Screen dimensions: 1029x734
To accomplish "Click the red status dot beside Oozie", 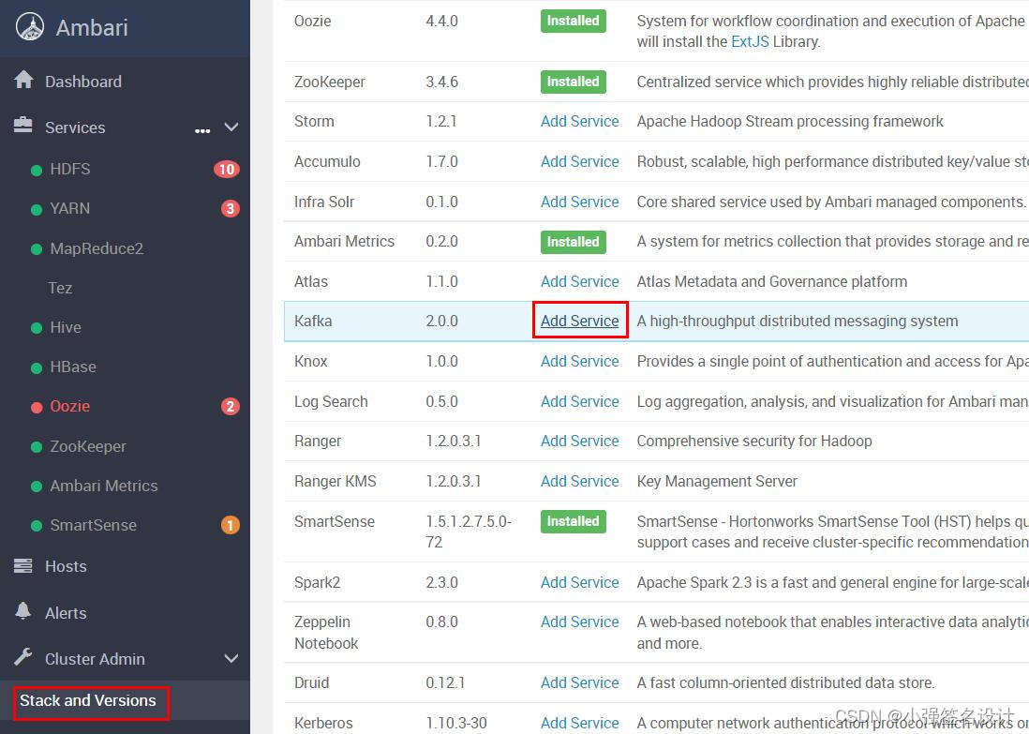I will pos(37,408).
